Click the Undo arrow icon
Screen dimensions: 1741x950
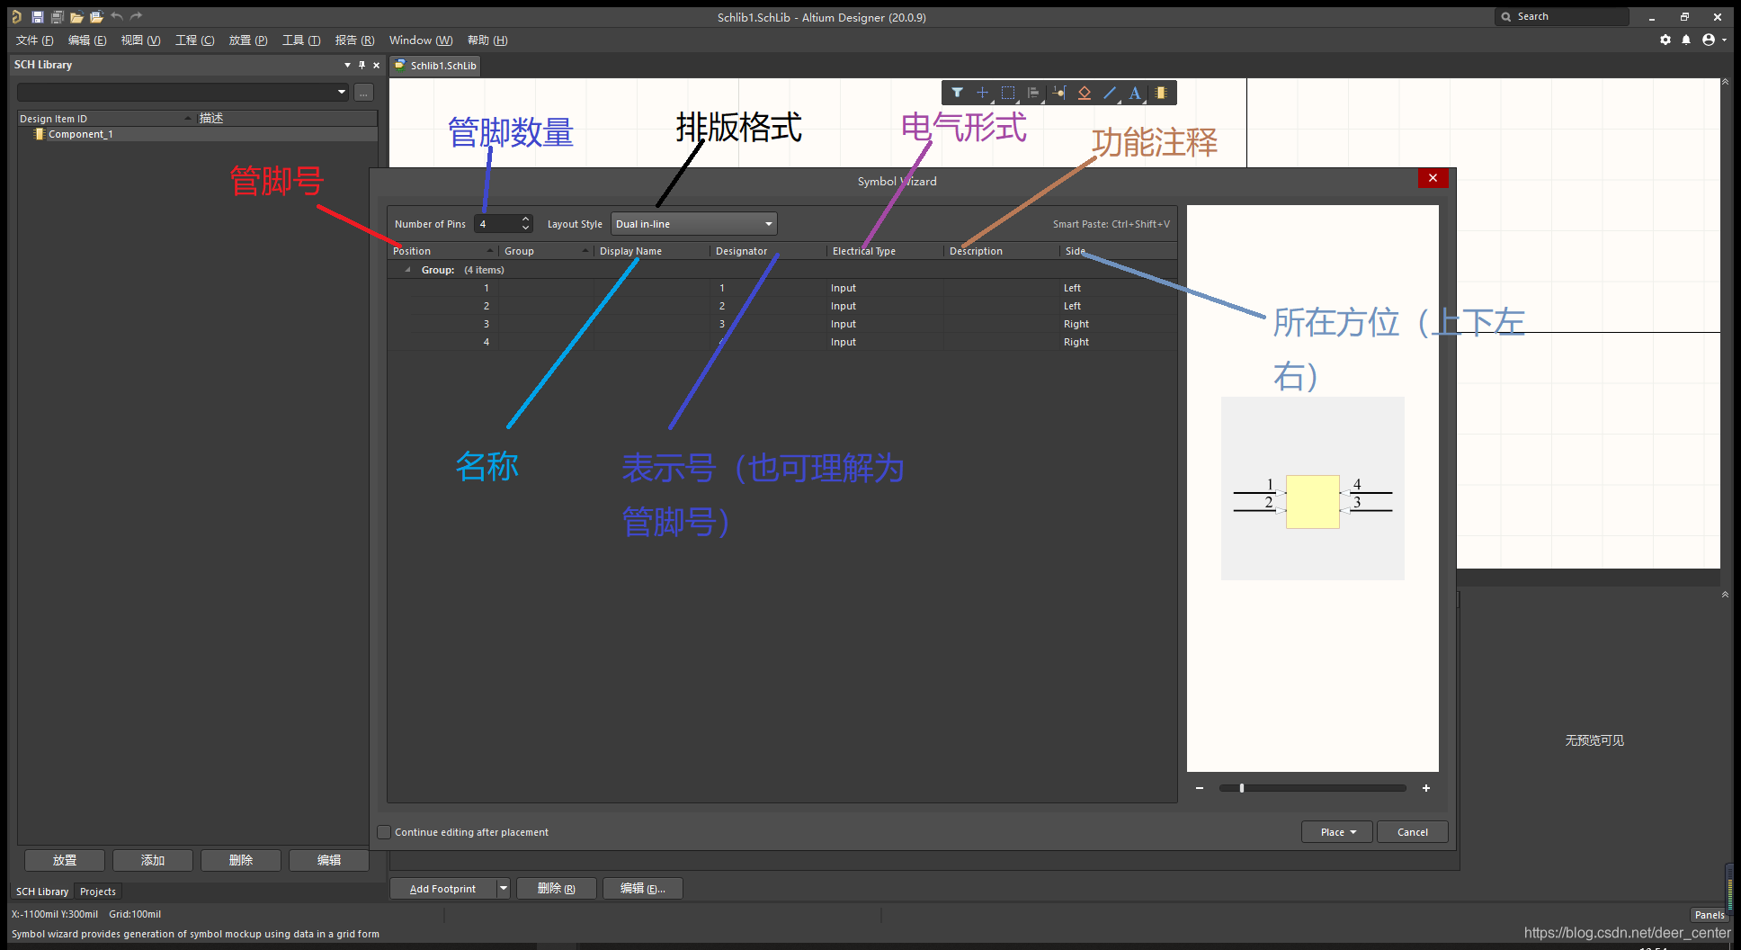[116, 16]
